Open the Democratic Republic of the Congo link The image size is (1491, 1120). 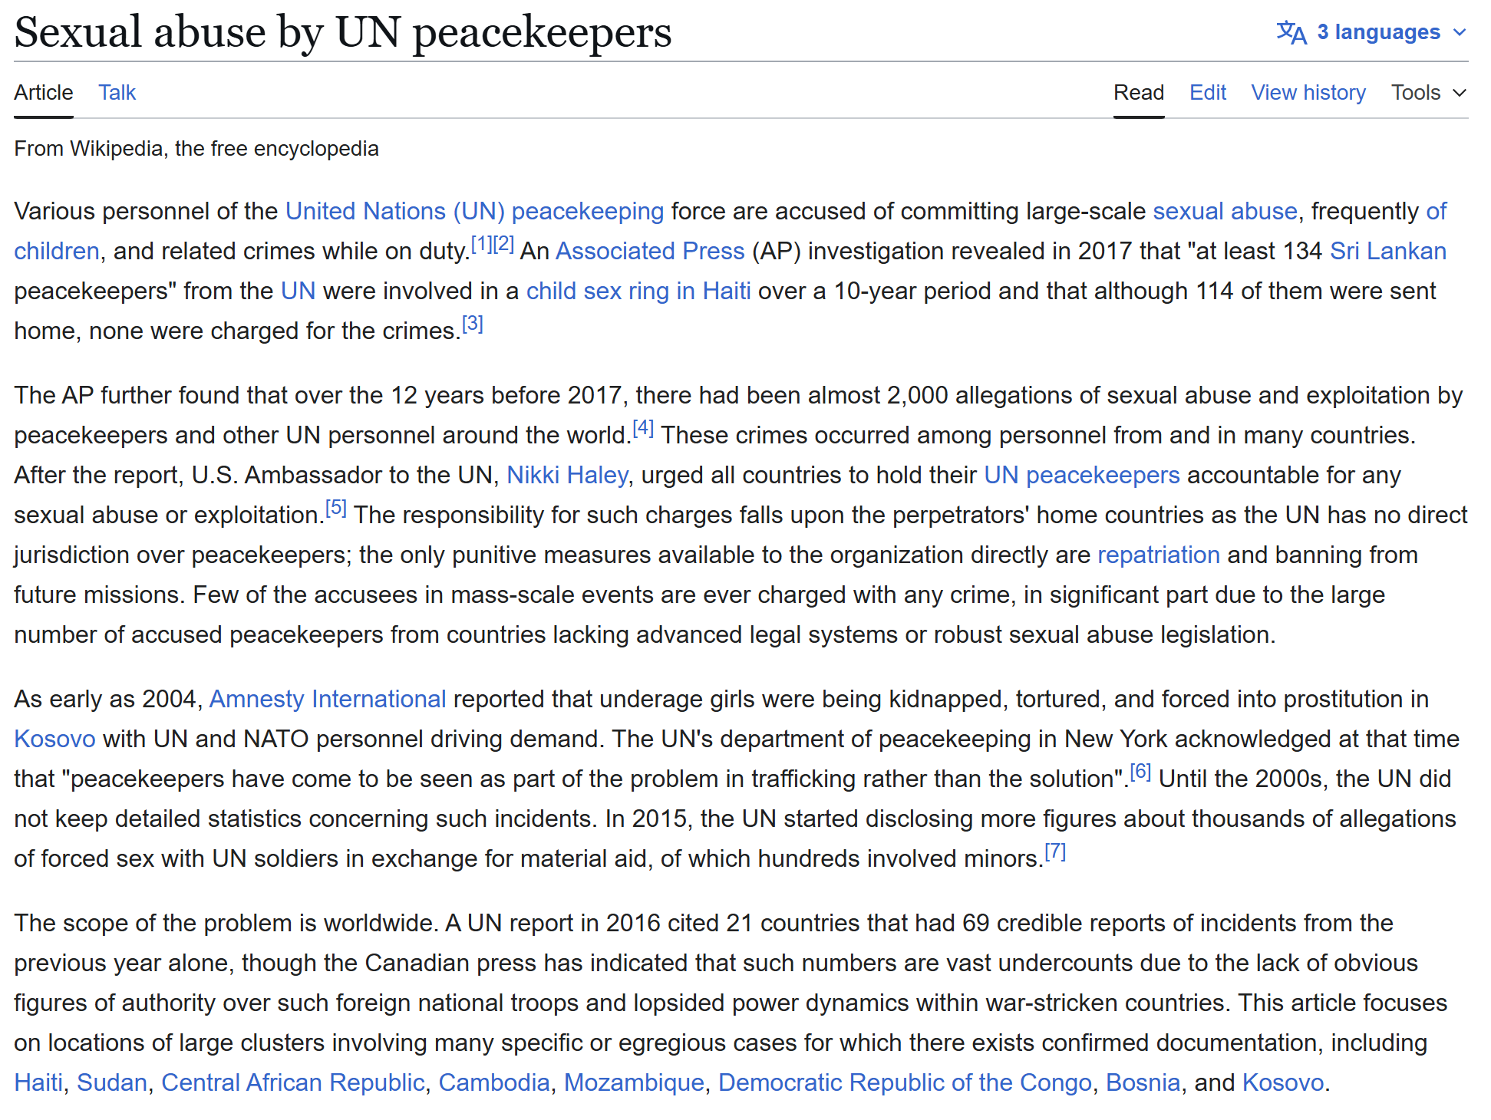click(904, 1082)
